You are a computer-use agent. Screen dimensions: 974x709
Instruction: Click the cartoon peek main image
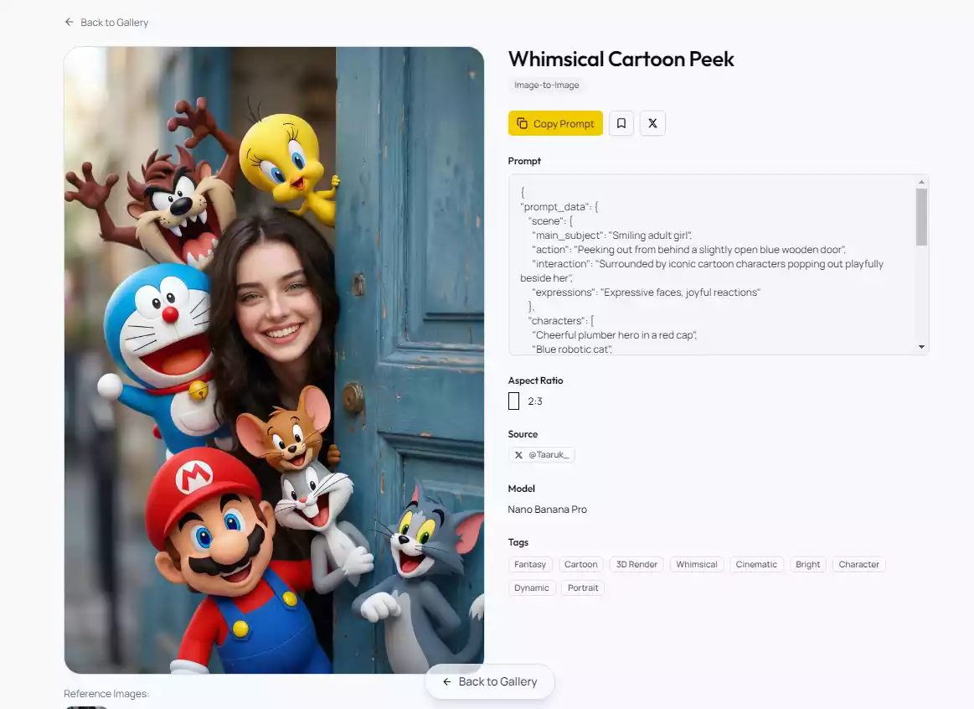point(274,360)
